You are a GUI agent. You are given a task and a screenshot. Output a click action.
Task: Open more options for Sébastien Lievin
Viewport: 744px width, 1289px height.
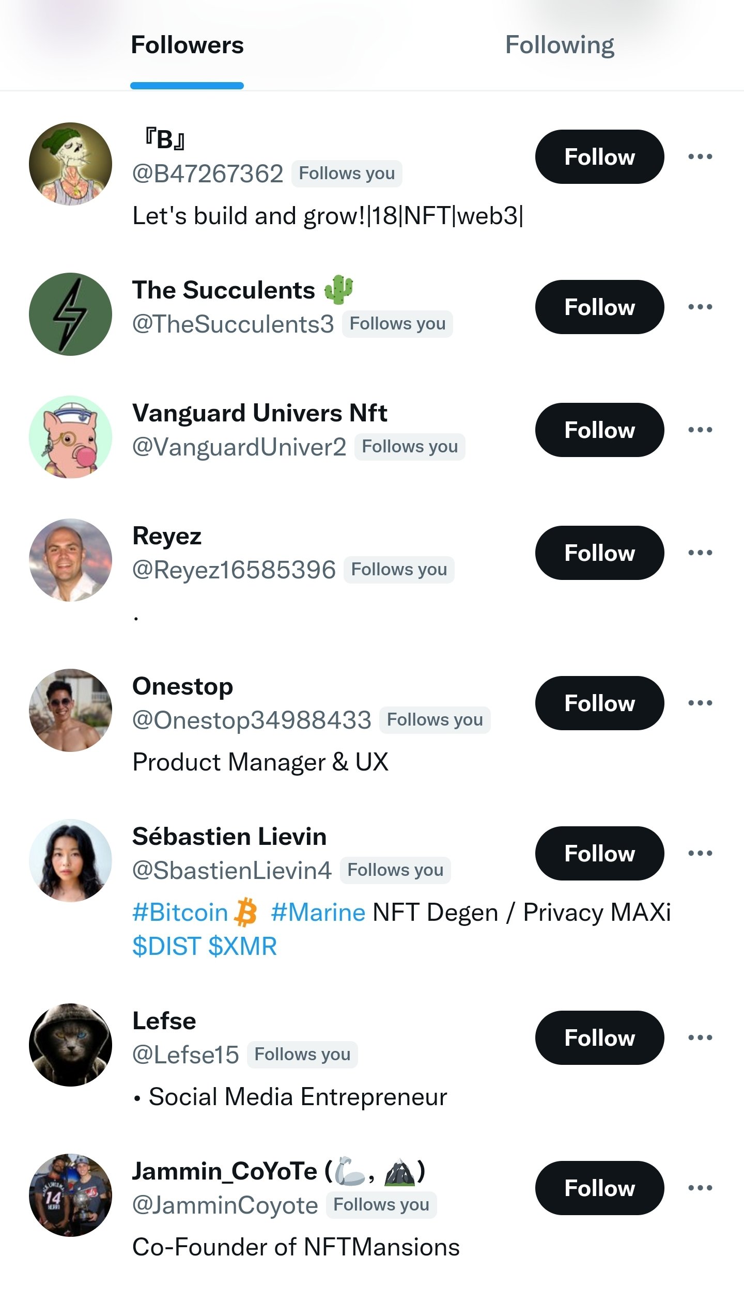700,853
